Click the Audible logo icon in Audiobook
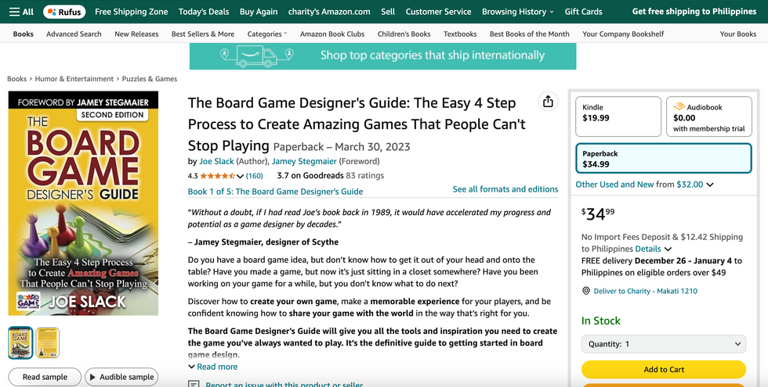Viewport: 768px width, 387px height. tap(679, 106)
